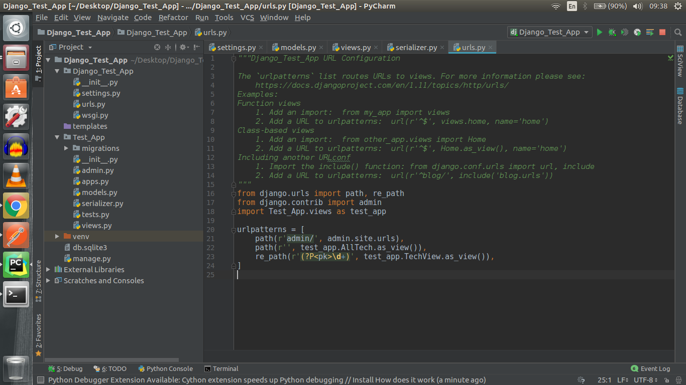
Task: Open the Terminal from the Ubuntu dock
Action: point(16,294)
